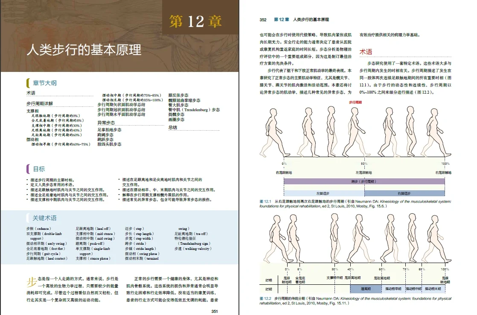Screen dimensions: 477x315
Task: Click the outline row '画圈步态'
Action: [177, 119]
